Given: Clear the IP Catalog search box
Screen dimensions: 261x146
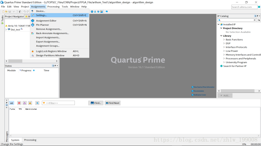Looking at the screenshot, I should (254, 20).
